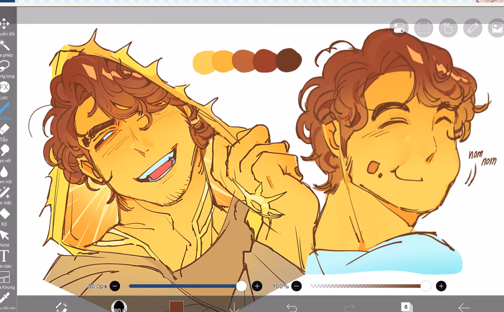Pick the Smudge finger tool

pyautogui.click(x=4, y=150)
